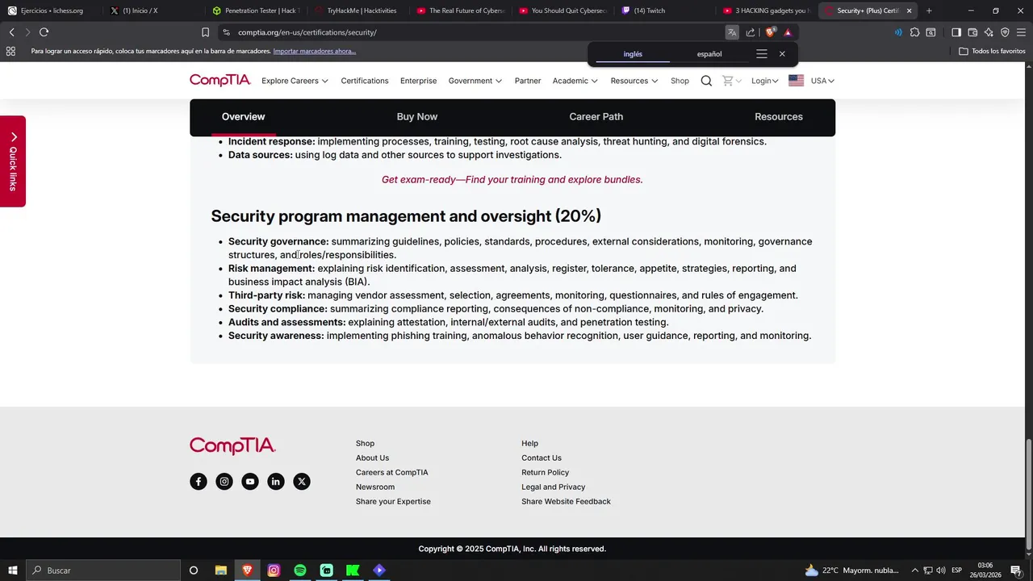Open Brave Rewards triangle icon
The width and height of the screenshot is (1033, 581).
[788, 32]
